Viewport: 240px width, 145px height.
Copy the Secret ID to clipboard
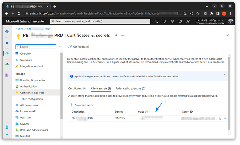[x=220, y=118]
